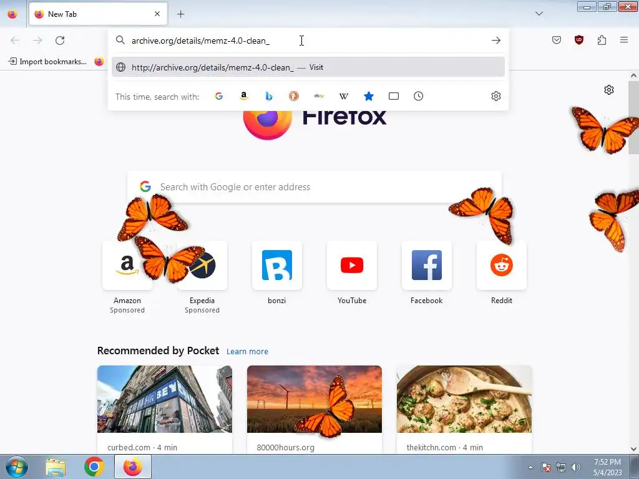Open search settings gear in dropdown
639x479 pixels.
[x=496, y=96]
